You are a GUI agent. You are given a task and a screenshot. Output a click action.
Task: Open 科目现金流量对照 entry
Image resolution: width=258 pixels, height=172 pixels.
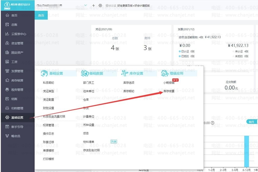pyautogui.click(x=54, y=117)
